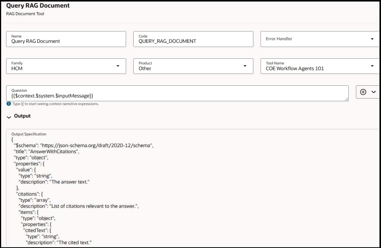Click "The answer text." description line
This screenshot has height=248, width=381.
[x=54, y=182]
